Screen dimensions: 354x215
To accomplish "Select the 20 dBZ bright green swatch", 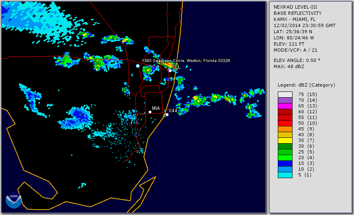I will pyautogui.click(x=285, y=158).
